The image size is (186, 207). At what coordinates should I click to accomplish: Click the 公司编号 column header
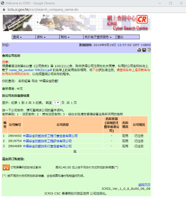(15, 125)
